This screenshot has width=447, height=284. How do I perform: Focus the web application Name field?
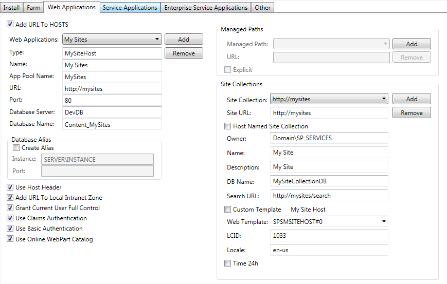point(112,65)
